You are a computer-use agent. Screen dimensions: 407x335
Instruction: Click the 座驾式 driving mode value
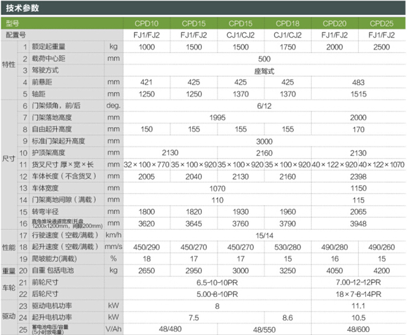[x=264, y=71]
